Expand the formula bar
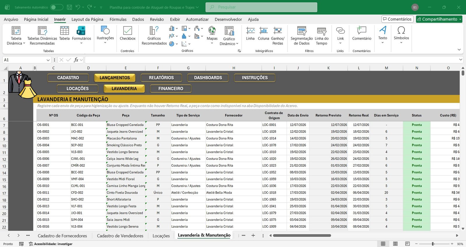Image resolution: width=466 pixels, height=247 pixels. click(x=460, y=60)
